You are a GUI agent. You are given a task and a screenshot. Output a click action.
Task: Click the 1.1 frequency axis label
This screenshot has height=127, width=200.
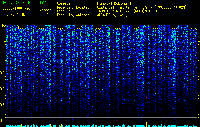3,41
